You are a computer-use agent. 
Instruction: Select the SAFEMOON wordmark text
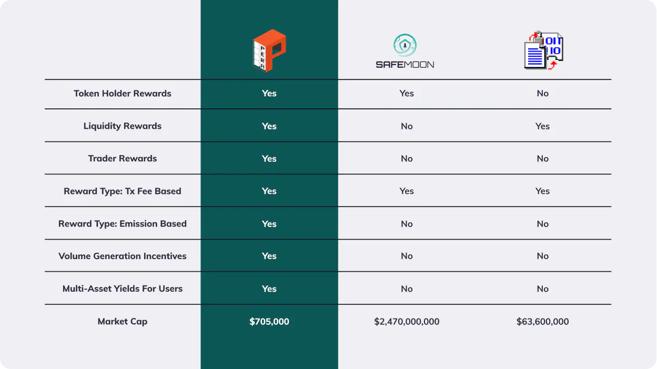click(x=405, y=65)
